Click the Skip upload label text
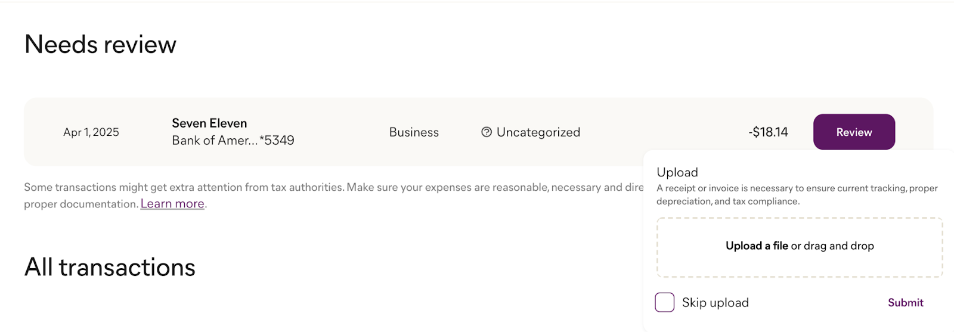Image resolution: width=954 pixels, height=332 pixels. (715, 303)
